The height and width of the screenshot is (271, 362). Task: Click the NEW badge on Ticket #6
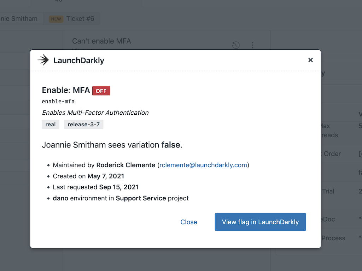click(x=56, y=19)
